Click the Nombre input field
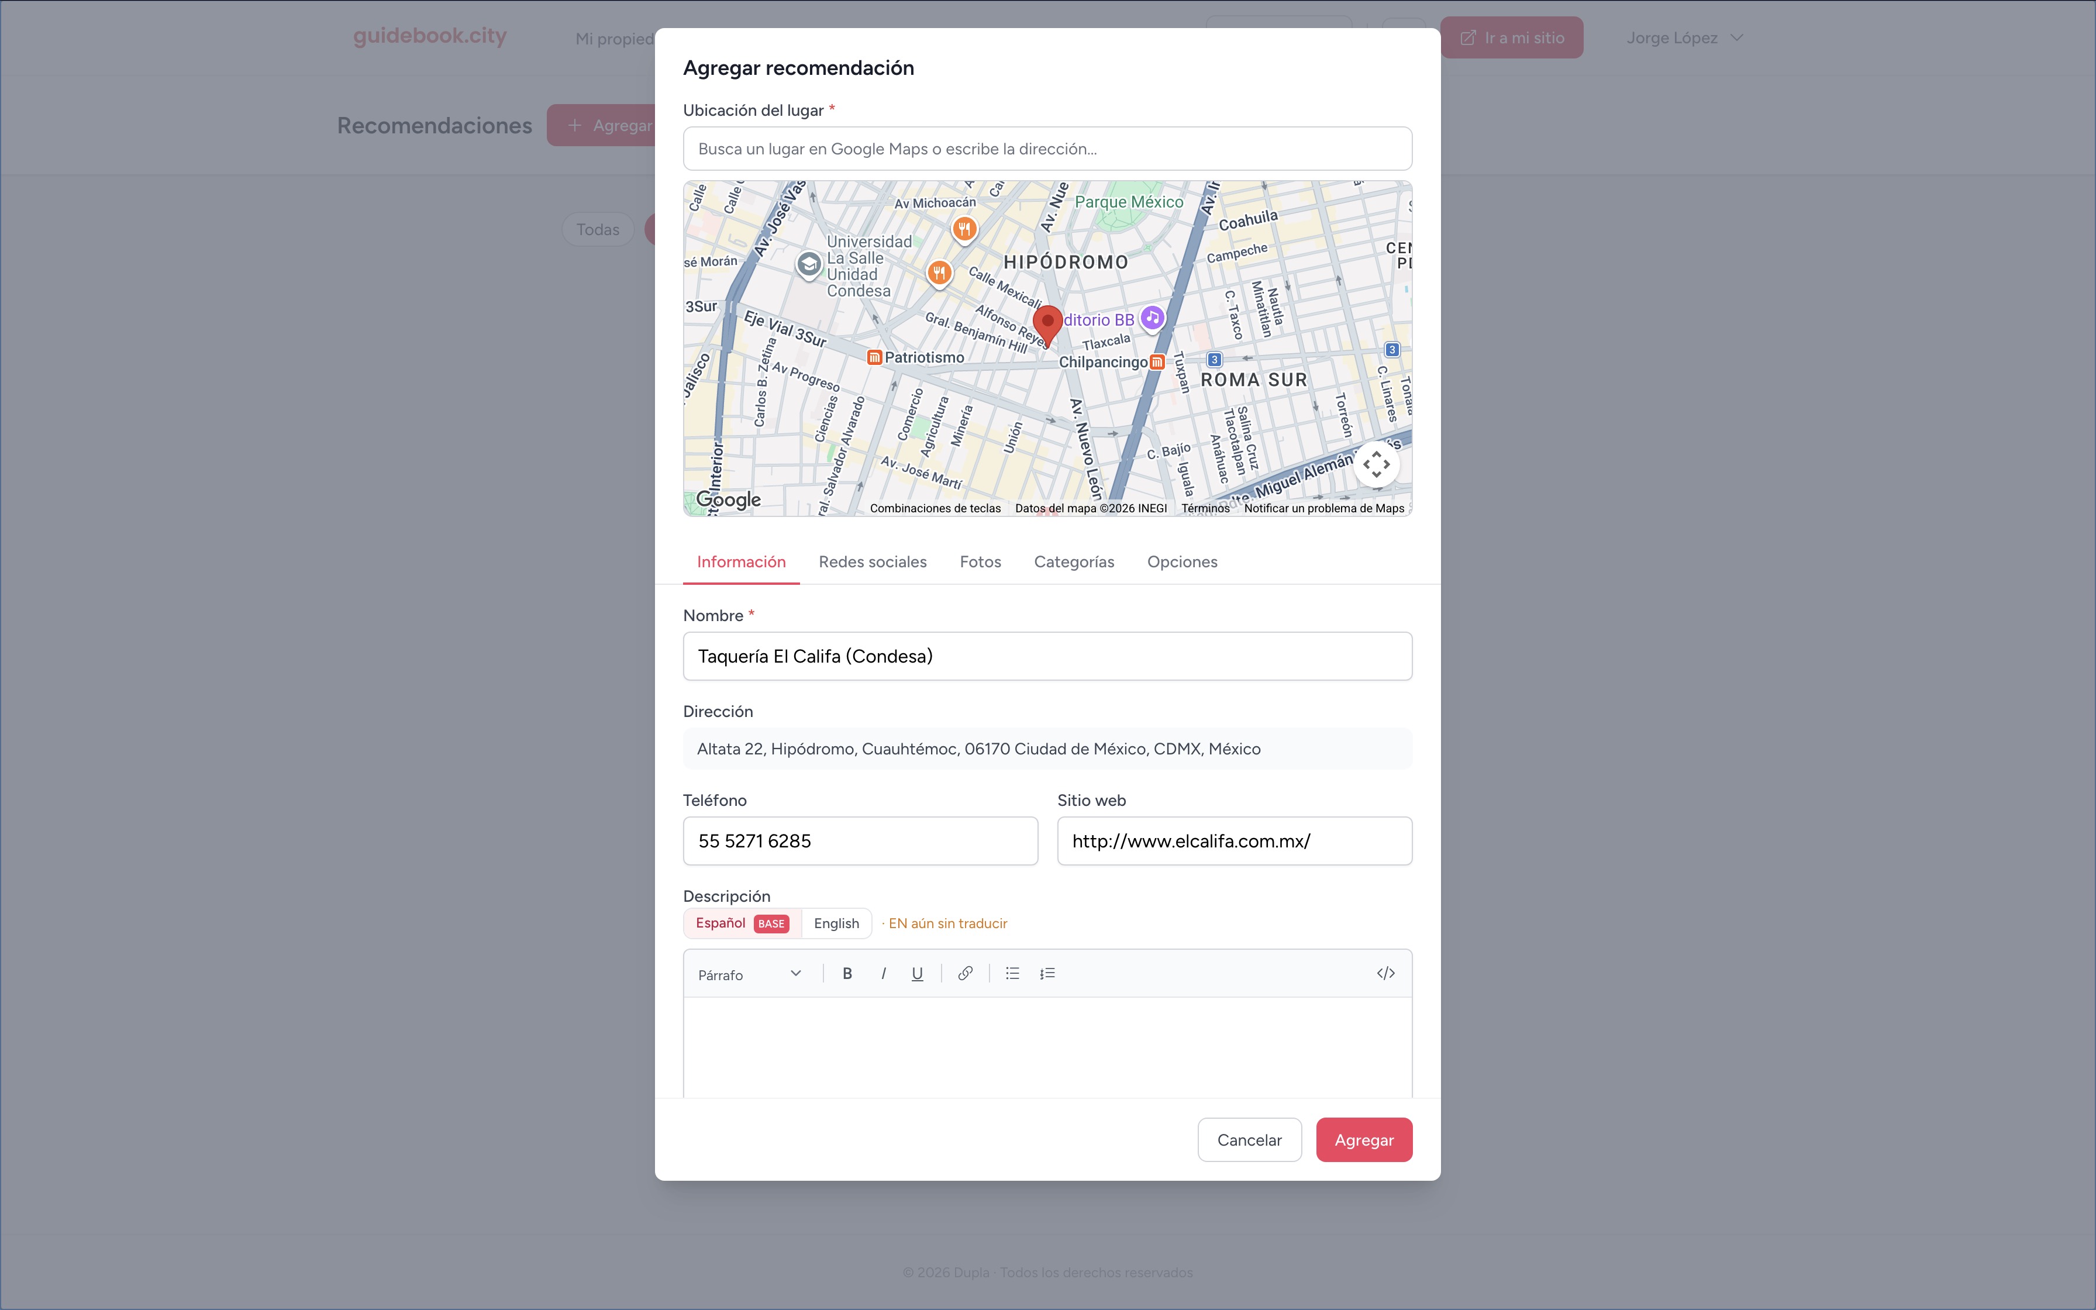The width and height of the screenshot is (2096, 1310). pyautogui.click(x=1047, y=657)
